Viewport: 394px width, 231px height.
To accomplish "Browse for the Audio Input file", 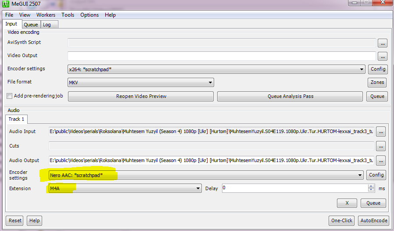I will (x=380, y=131).
